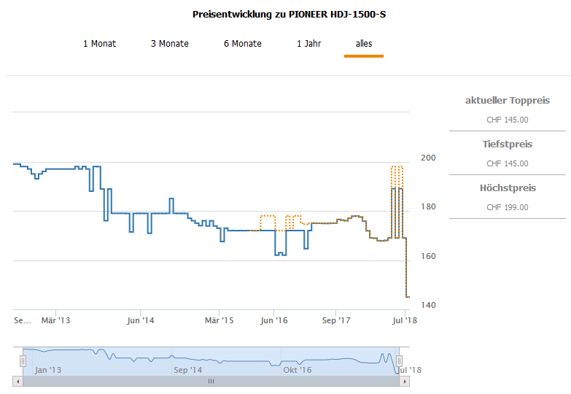Click the Sep '17 x-axis label
The width and height of the screenshot is (571, 394).
pyautogui.click(x=336, y=320)
